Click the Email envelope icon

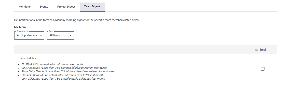pos(257,50)
